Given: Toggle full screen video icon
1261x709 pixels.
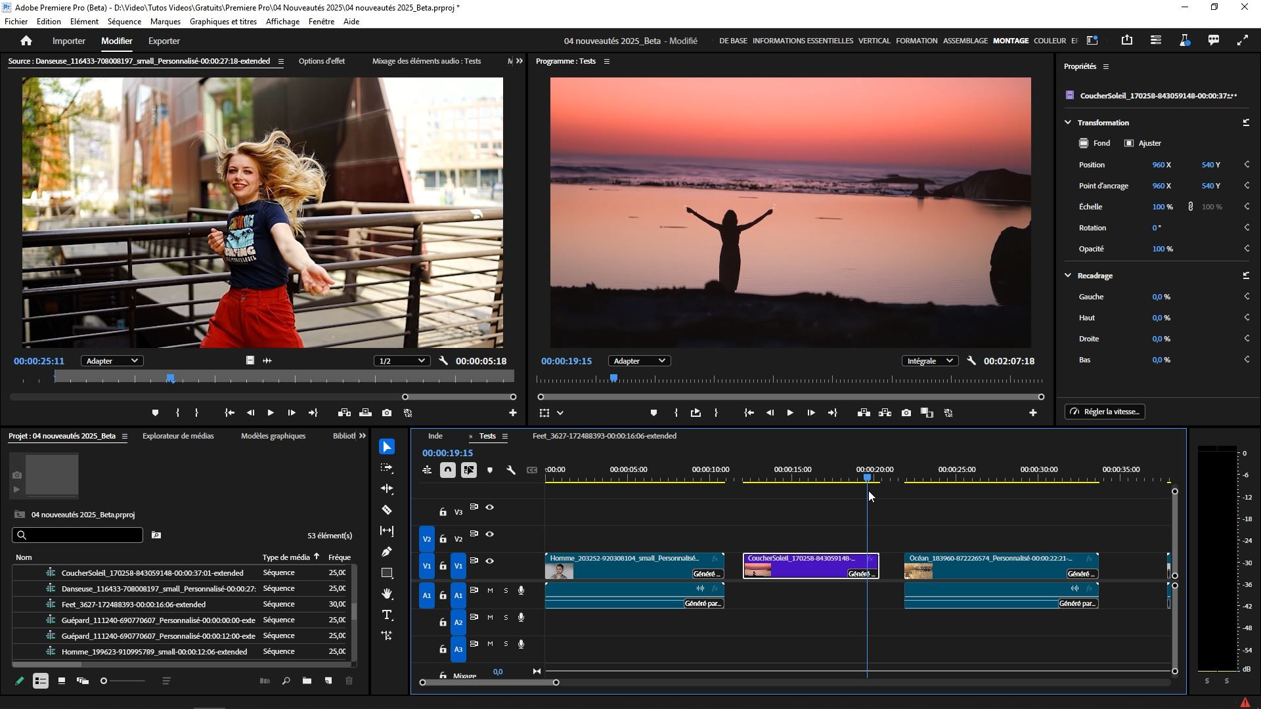Looking at the screenshot, I should 1243,41.
